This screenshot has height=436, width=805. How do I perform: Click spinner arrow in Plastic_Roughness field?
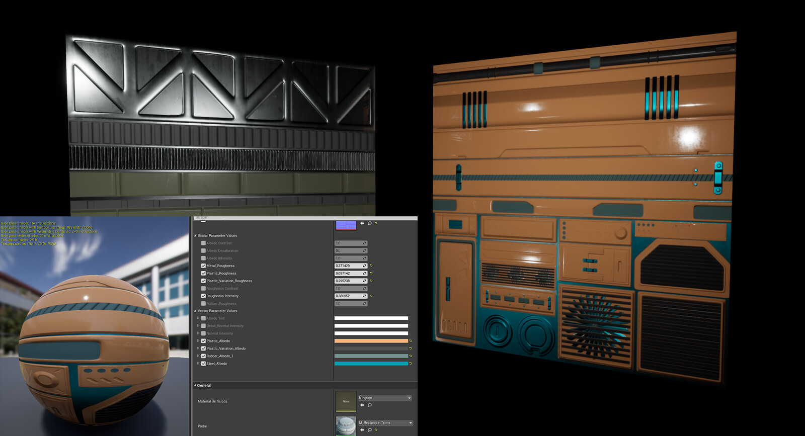tap(365, 273)
